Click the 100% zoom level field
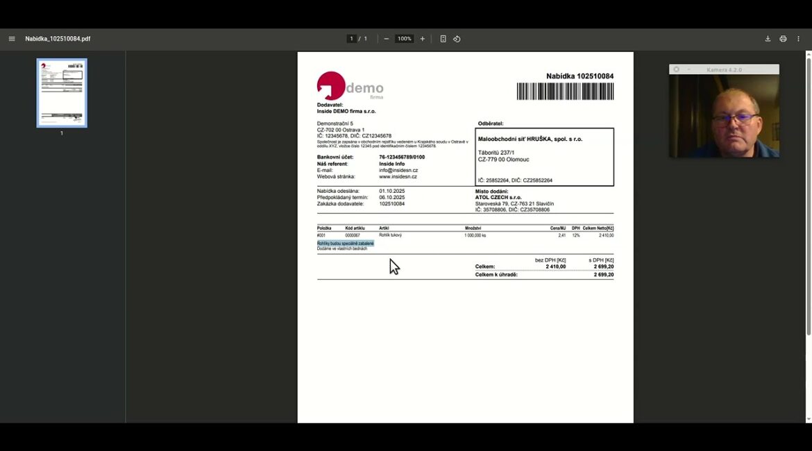 [405, 39]
